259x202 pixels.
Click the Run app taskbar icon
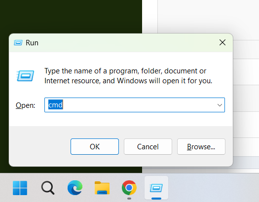(x=156, y=188)
